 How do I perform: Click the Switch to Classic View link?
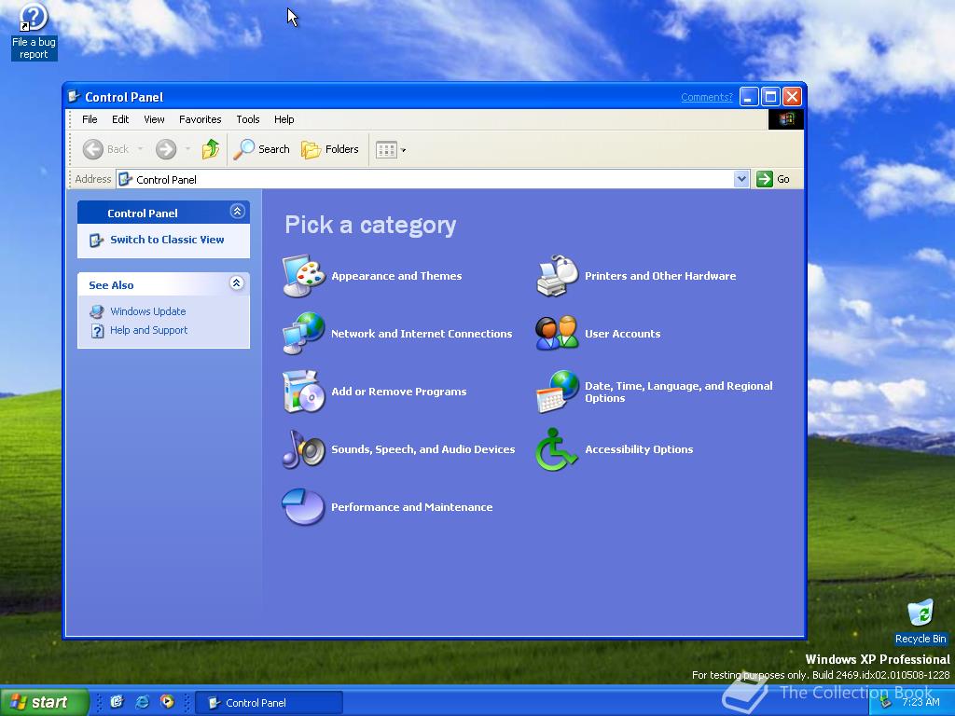(167, 240)
